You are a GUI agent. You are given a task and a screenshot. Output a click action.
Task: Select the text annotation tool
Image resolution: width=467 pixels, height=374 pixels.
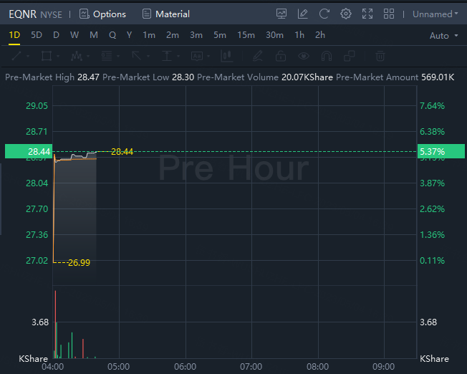click(x=197, y=56)
